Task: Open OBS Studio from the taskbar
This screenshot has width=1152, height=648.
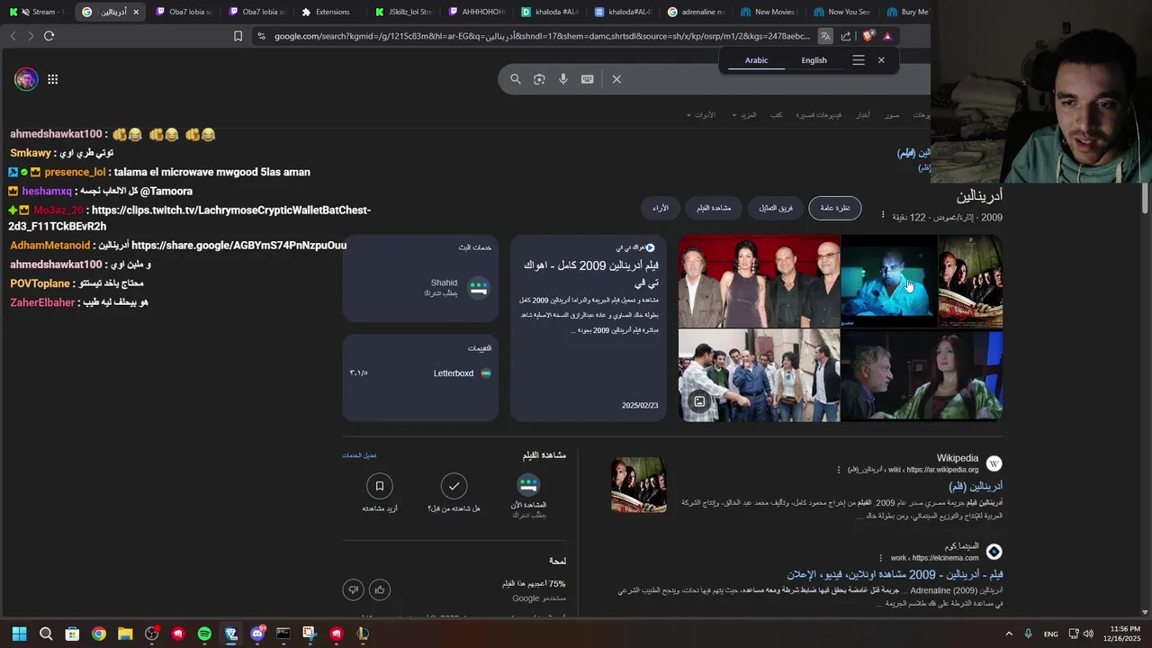Action: click(152, 634)
